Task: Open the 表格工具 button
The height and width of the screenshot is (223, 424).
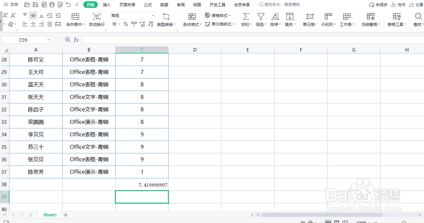Action: [x=397, y=20]
